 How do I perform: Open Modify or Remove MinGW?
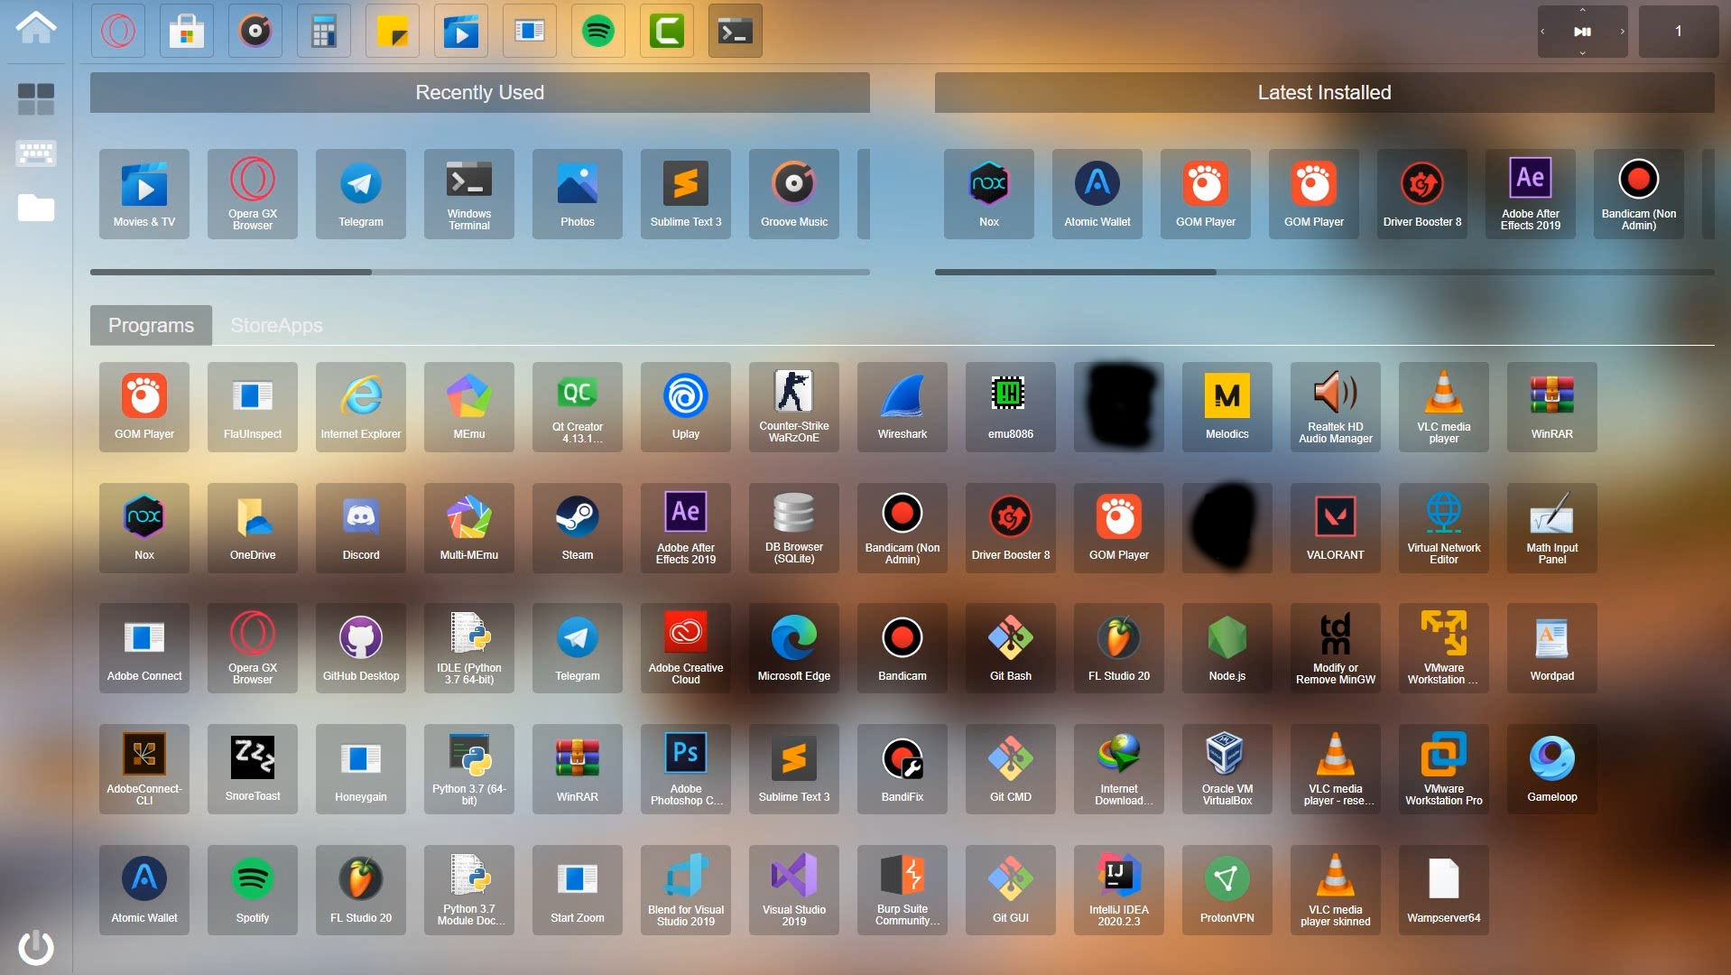coord(1336,648)
